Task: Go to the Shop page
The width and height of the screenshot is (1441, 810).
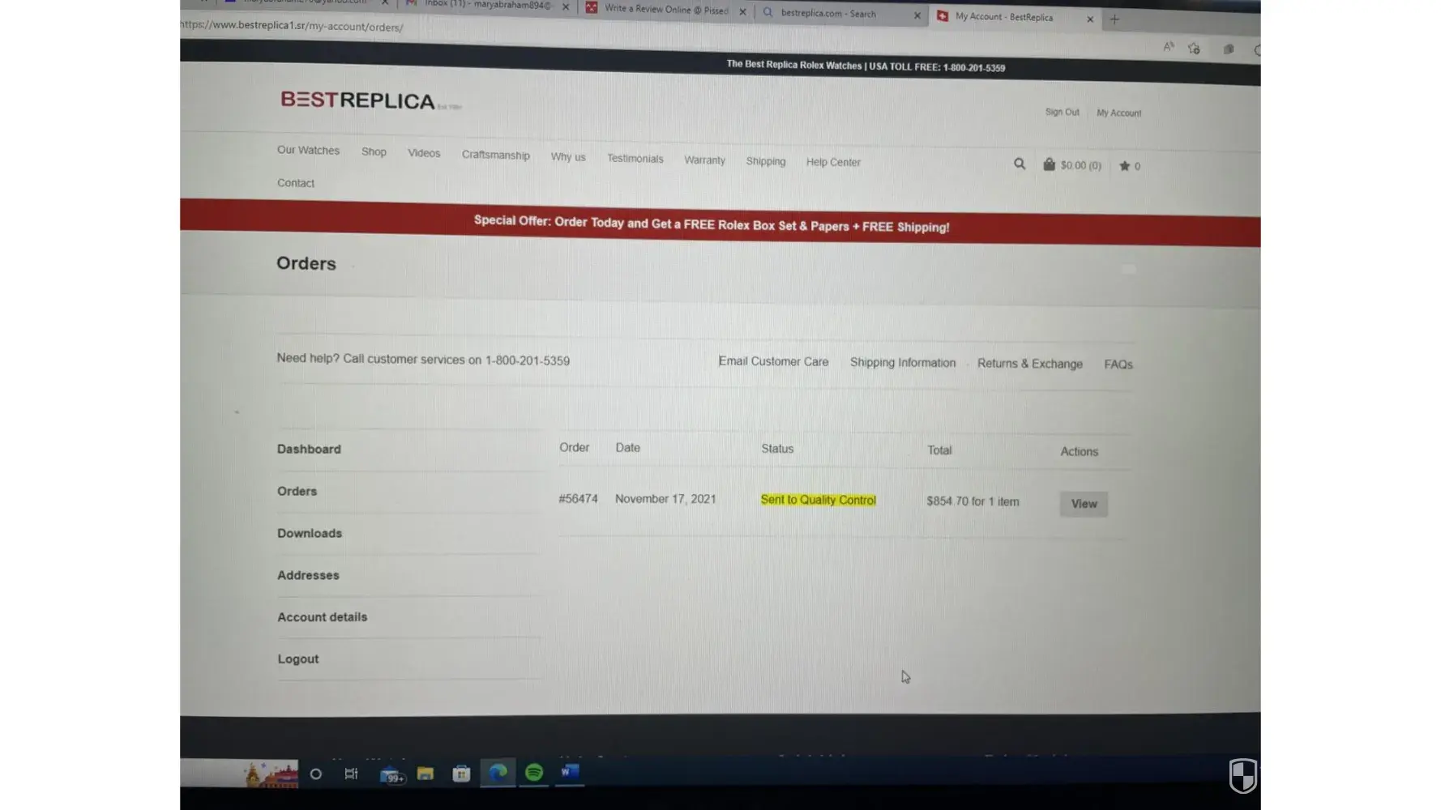Action: (x=374, y=151)
